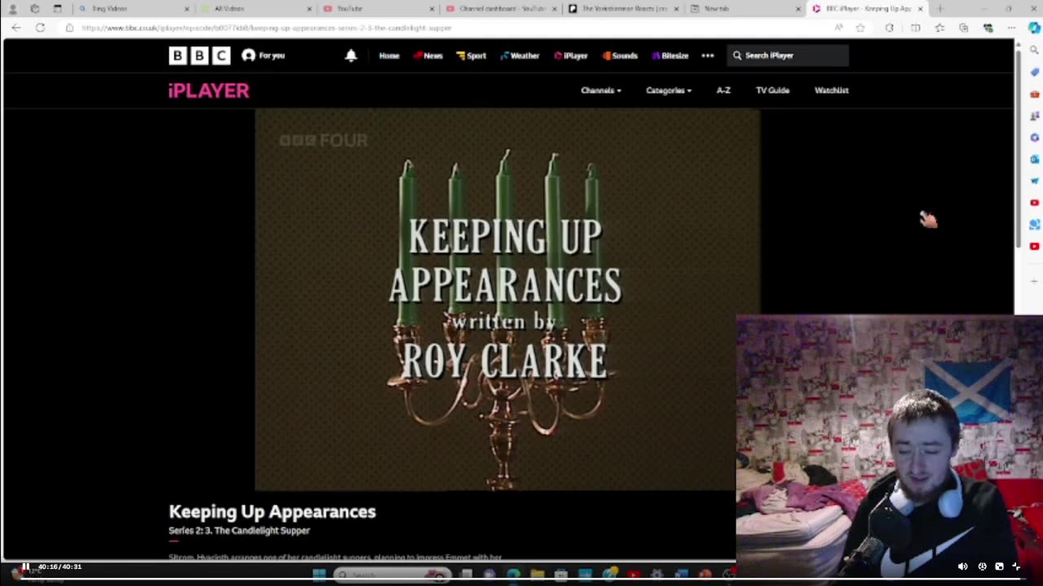
Task: Open BBC Weather section
Action: 520,55
